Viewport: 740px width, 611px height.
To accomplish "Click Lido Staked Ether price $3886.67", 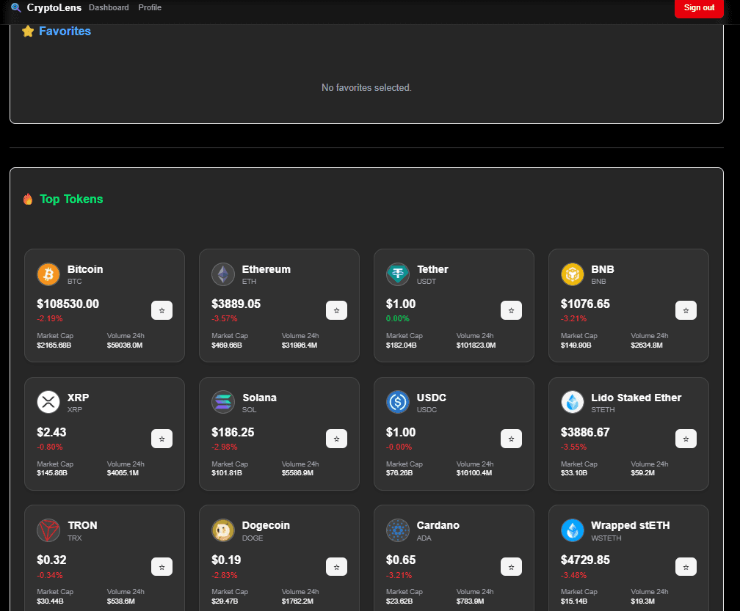I will tap(585, 432).
